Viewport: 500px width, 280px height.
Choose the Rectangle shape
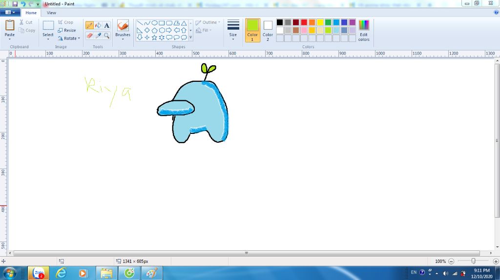(162, 23)
